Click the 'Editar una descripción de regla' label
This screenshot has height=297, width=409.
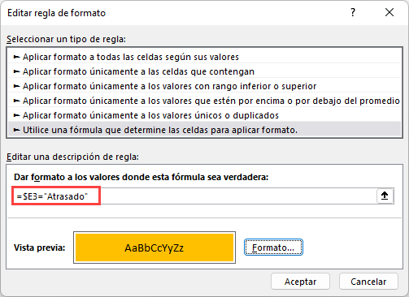click(72, 157)
